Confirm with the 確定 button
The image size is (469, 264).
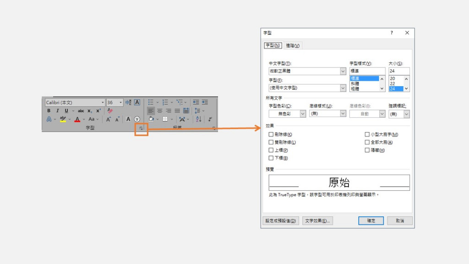pos(371,221)
